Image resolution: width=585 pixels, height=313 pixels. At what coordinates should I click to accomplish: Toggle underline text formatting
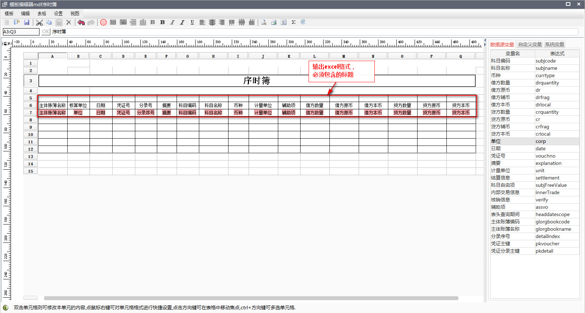(192, 23)
